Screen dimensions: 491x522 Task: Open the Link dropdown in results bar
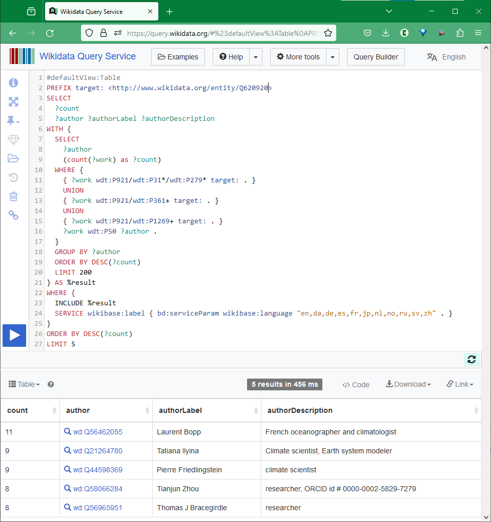(x=460, y=384)
